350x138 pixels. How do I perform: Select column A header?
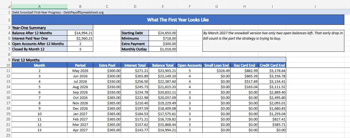point(39,6)
